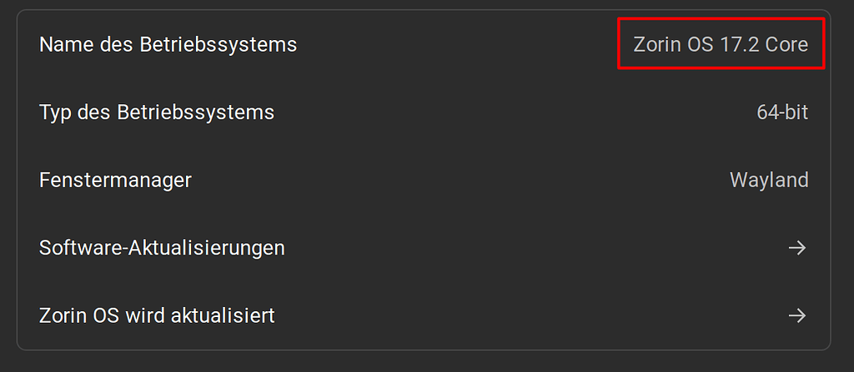Screen dimensions: 854x372
Task: Click the Wayland value text
Action: pyautogui.click(x=769, y=180)
